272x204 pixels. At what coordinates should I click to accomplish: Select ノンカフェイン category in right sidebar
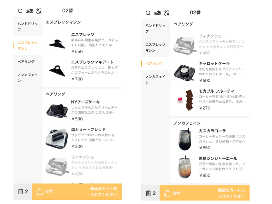(156, 80)
